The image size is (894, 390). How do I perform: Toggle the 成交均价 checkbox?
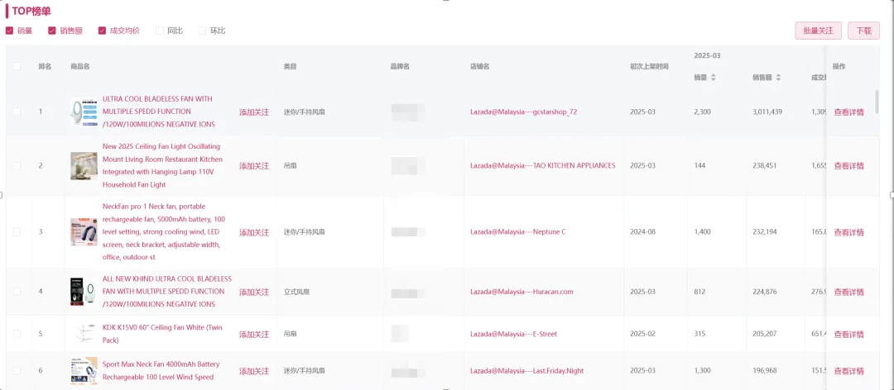103,31
